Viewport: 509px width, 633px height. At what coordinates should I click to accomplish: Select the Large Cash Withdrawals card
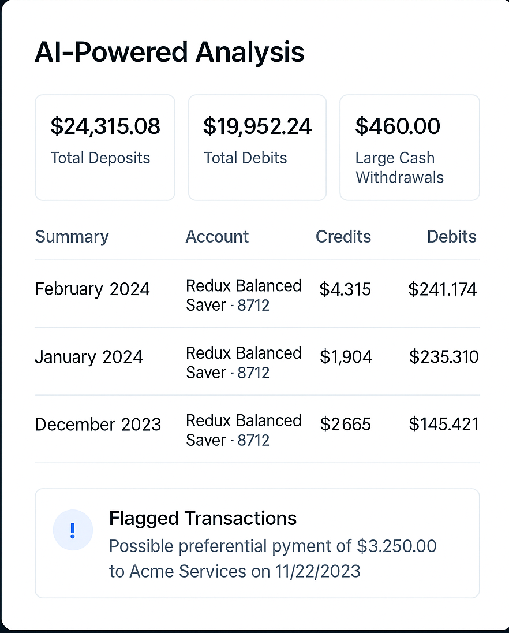[409, 147]
